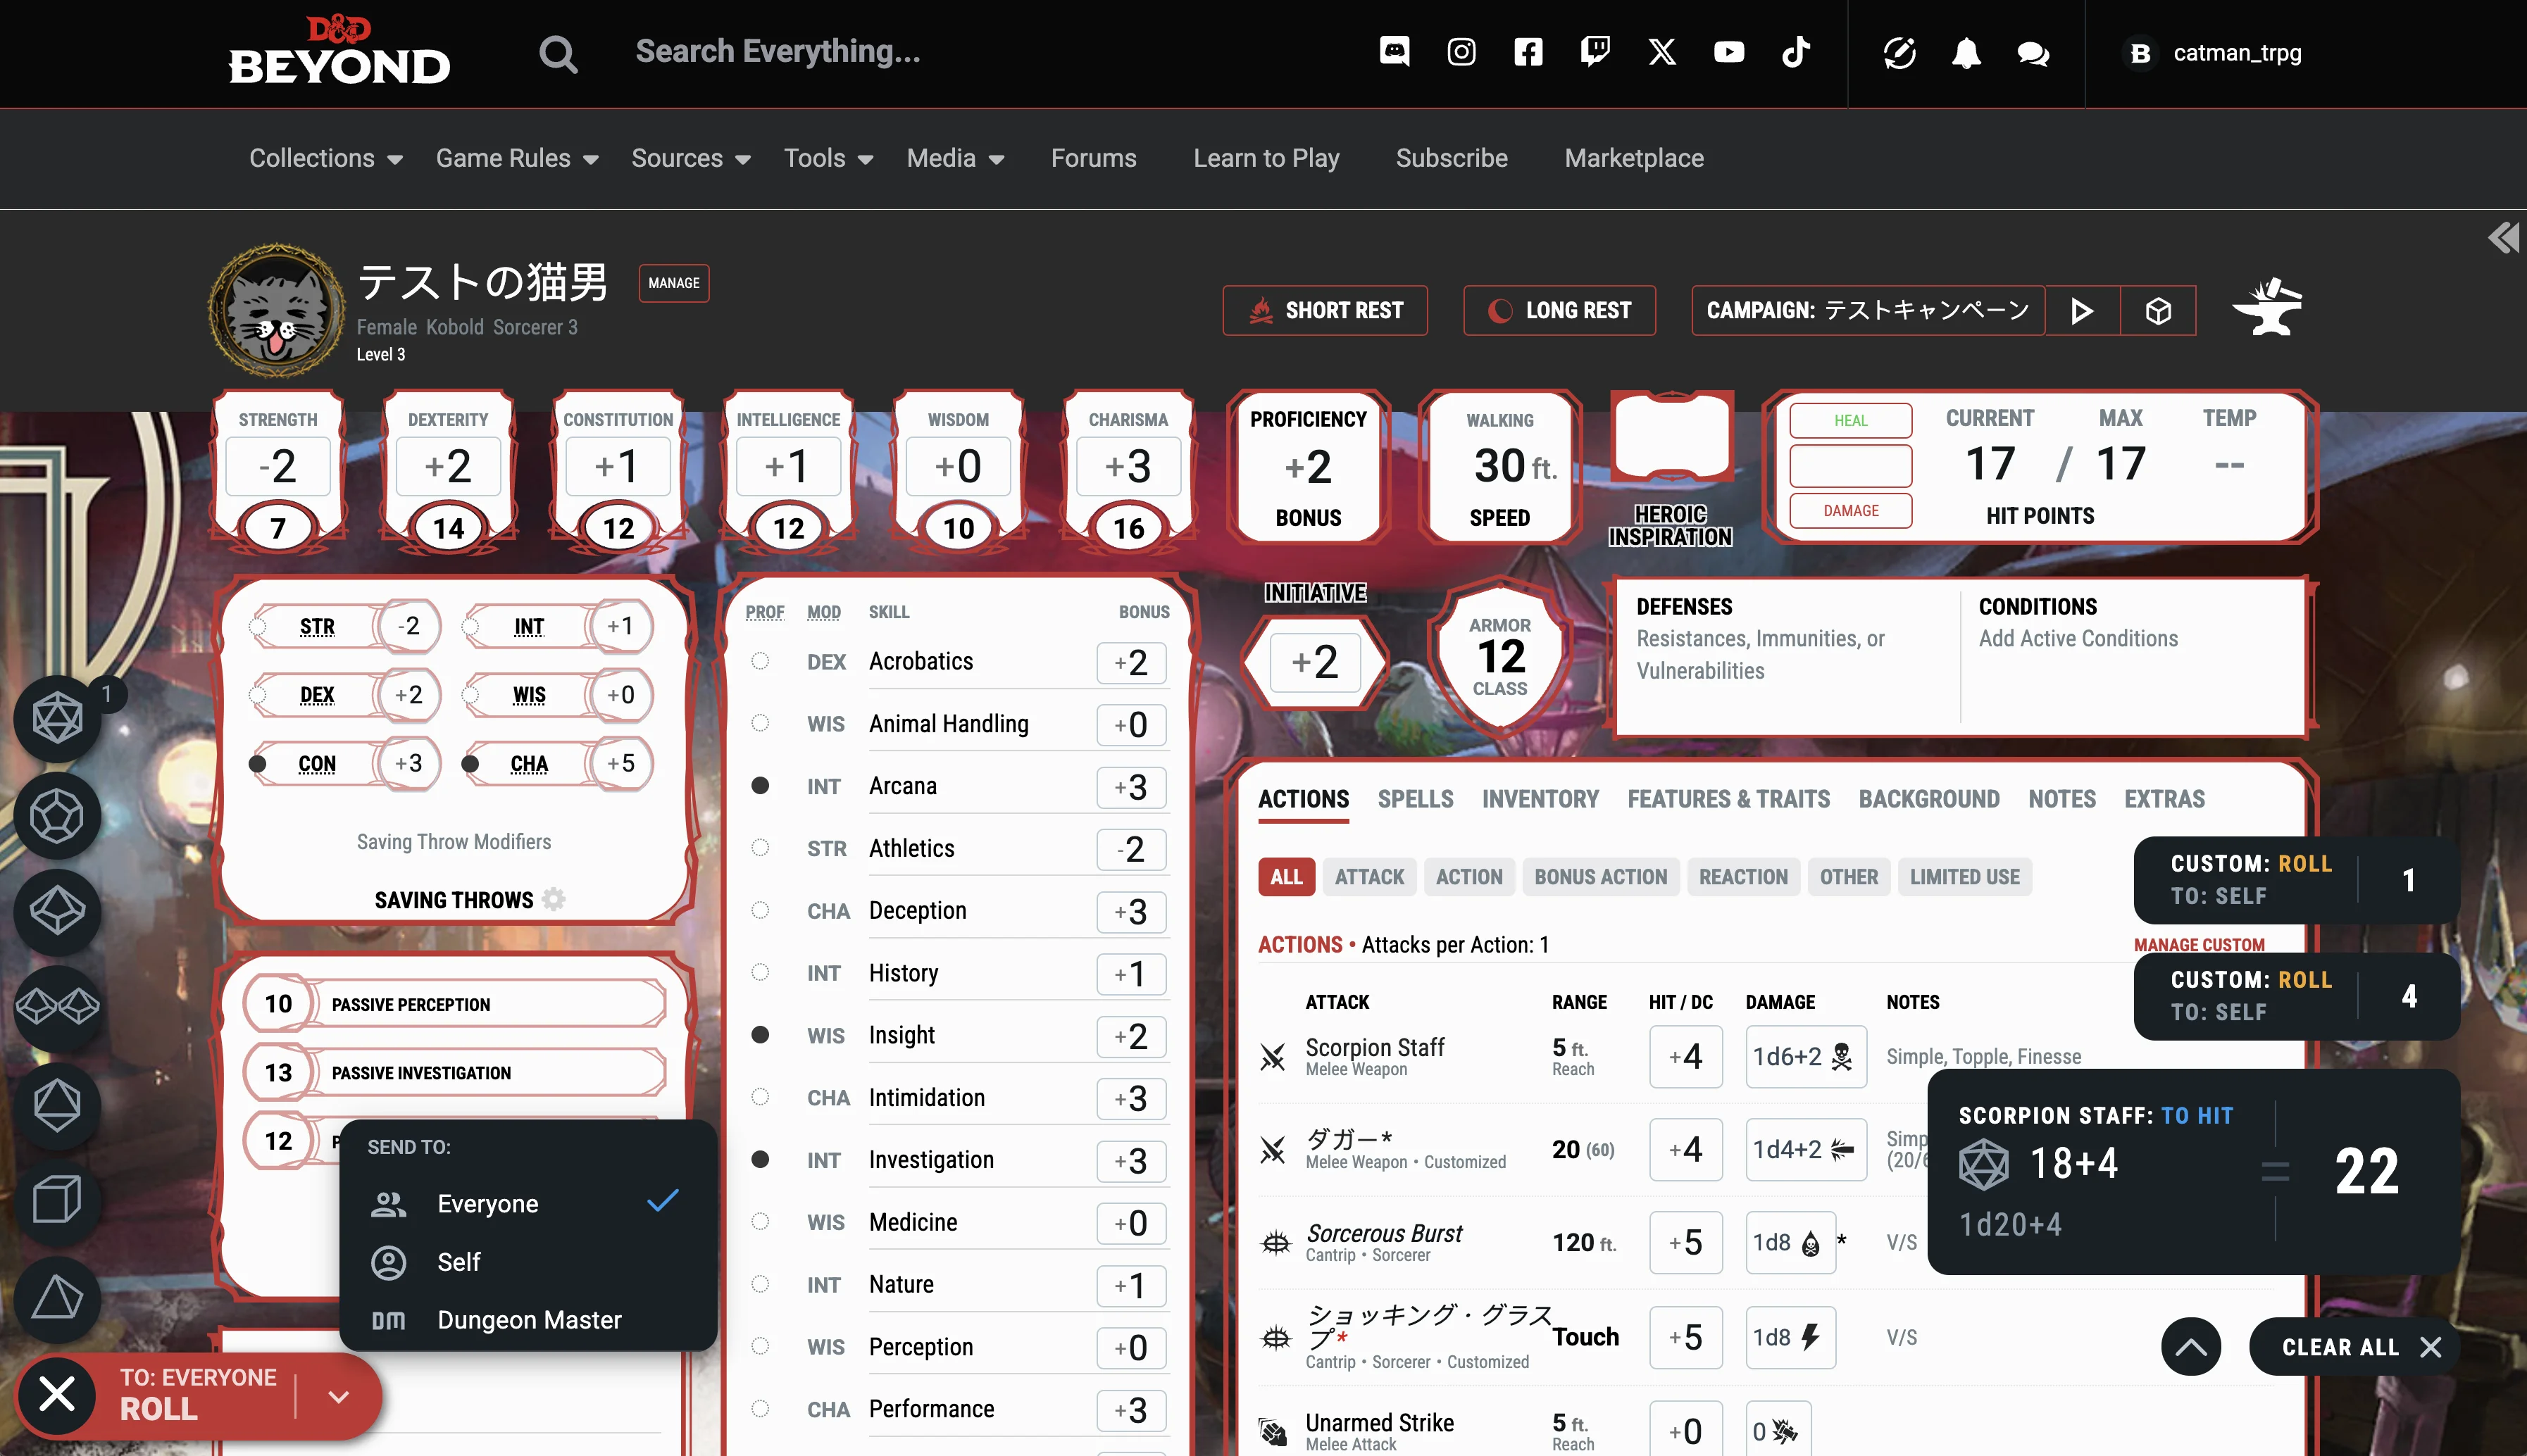This screenshot has width=2527, height=1456.
Task: Toggle Acrobatics proficiency circle
Action: click(x=760, y=661)
